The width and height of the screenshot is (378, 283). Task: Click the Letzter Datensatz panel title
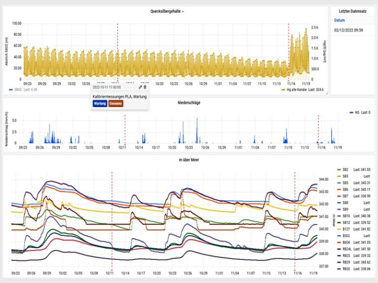(x=353, y=11)
